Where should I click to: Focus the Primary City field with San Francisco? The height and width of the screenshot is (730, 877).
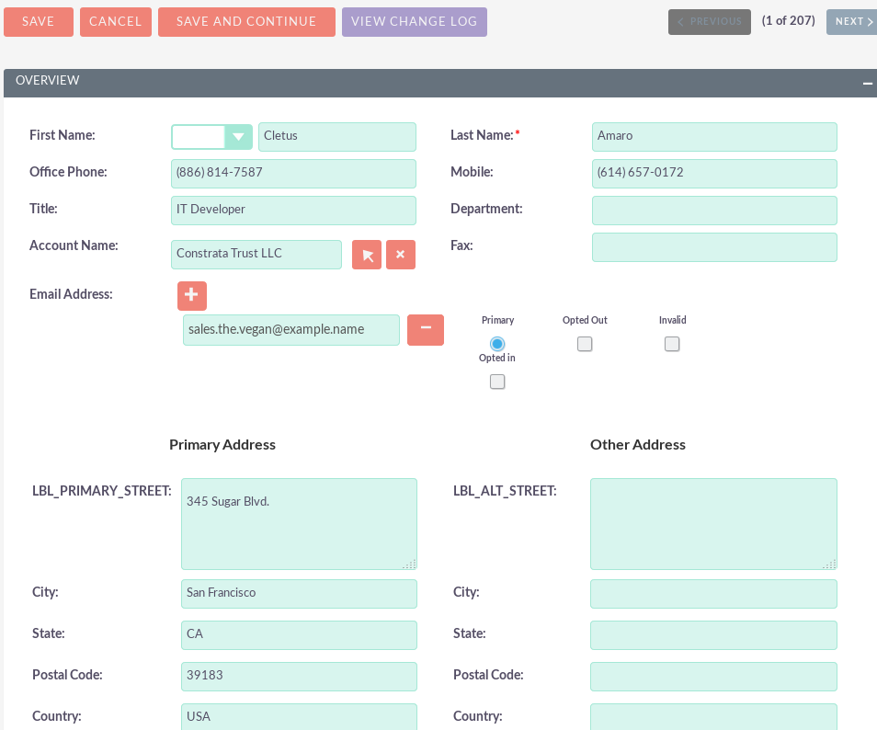tap(299, 593)
